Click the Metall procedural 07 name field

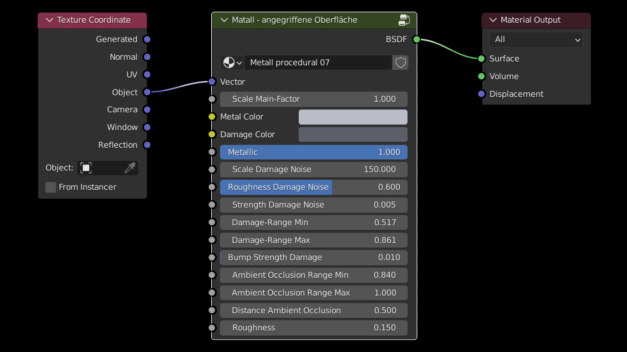pyautogui.click(x=318, y=63)
